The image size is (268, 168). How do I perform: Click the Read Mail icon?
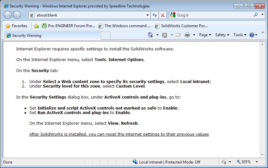pyautogui.click(x=178, y=35)
